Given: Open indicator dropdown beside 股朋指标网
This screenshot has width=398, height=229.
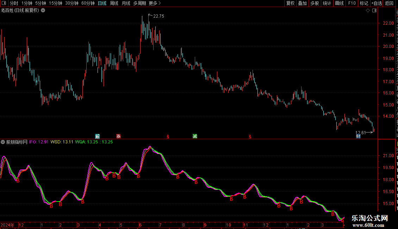Looking at the screenshot, I should pos(3,142).
